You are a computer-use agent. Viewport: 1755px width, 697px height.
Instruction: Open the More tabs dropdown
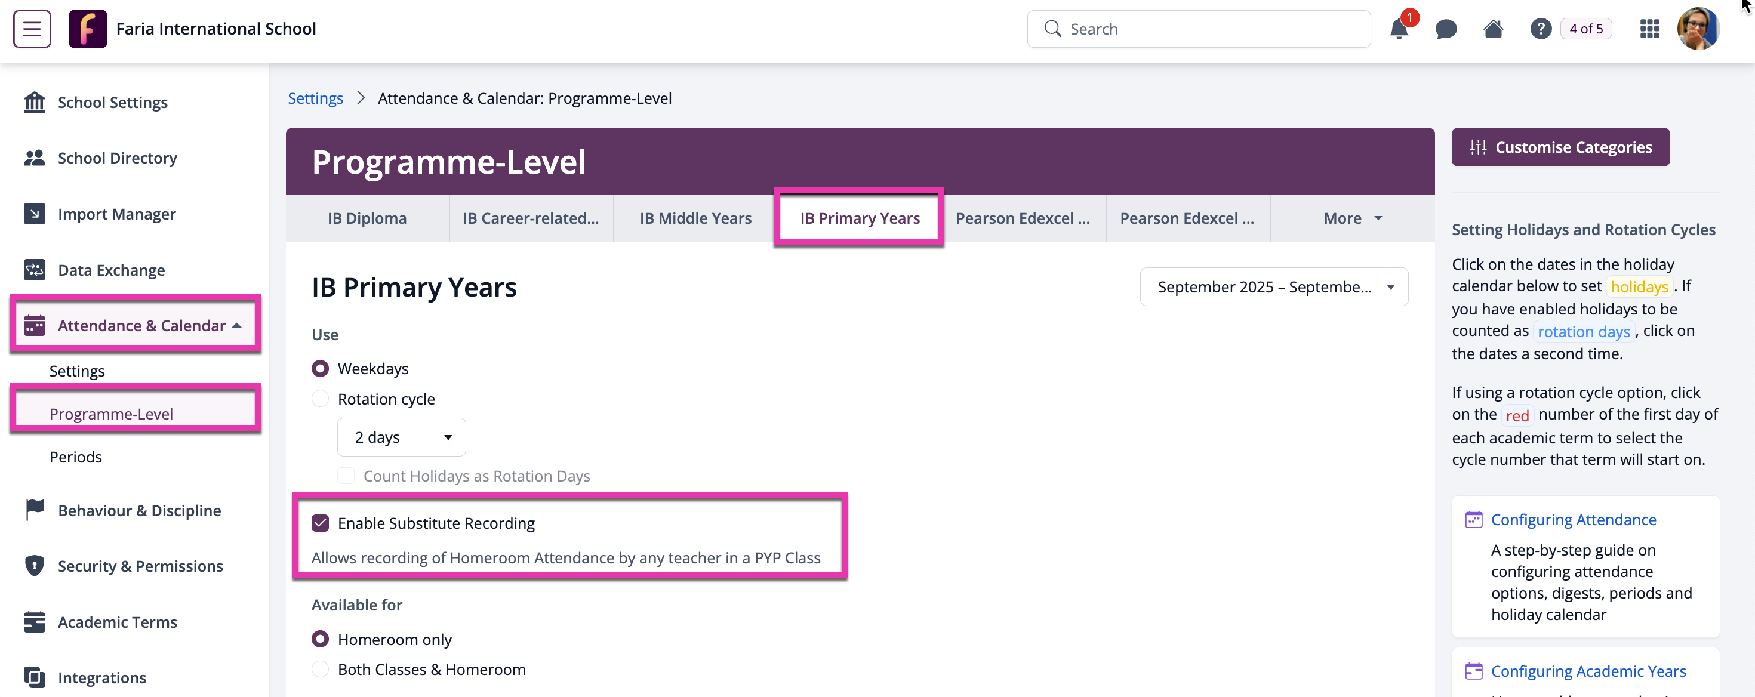(1352, 218)
